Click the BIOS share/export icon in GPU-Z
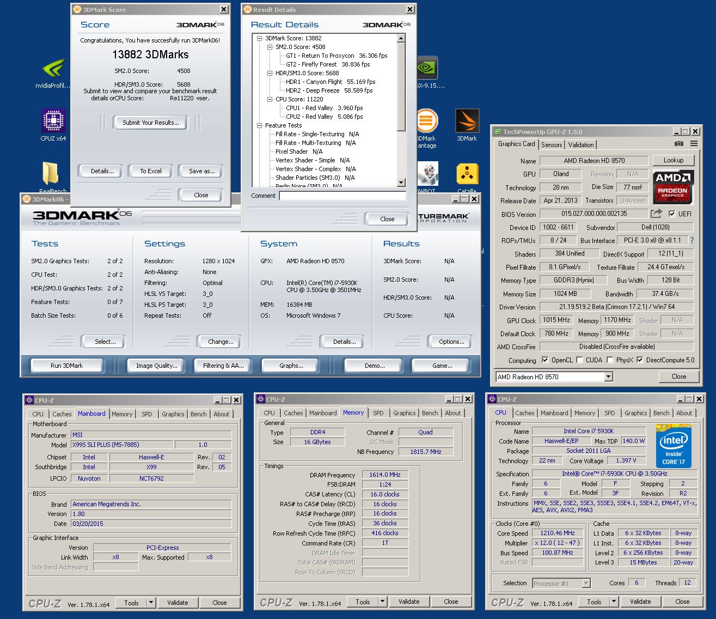The height and width of the screenshot is (619, 716). 657,214
